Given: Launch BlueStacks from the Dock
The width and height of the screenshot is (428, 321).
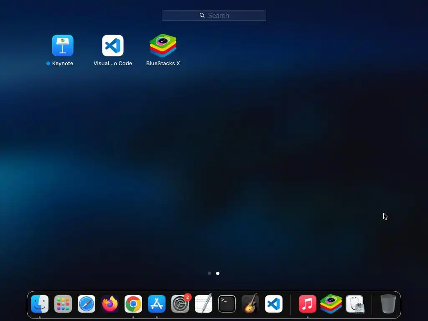Looking at the screenshot, I should pos(331,304).
